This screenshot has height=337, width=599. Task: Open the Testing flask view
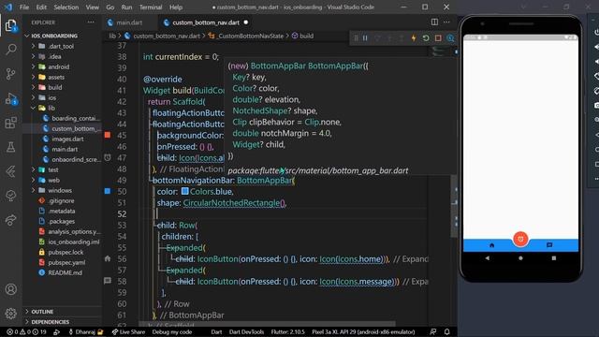point(10,147)
